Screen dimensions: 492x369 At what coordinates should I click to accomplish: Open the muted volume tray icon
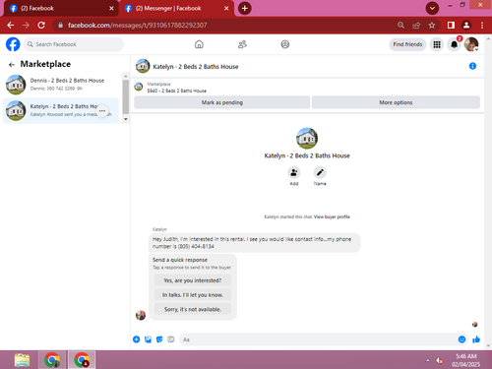[440, 360]
